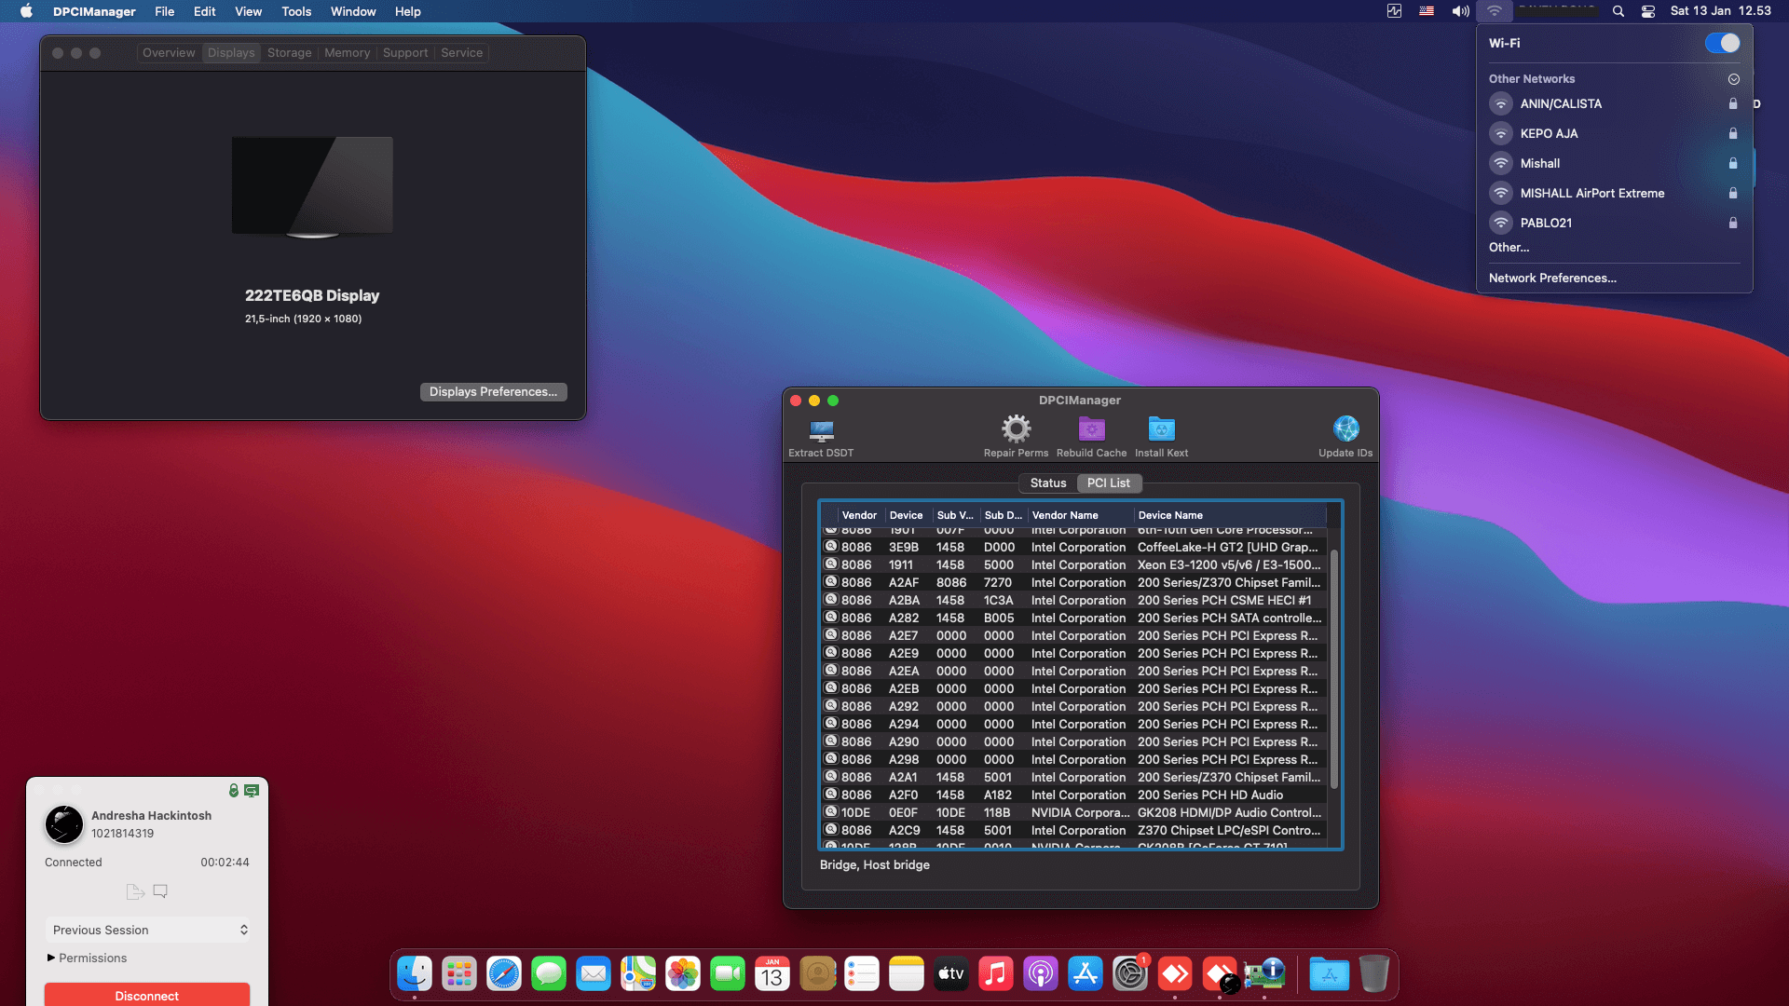Join the KEPO AJA network
The height and width of the screenshot is (1006, 1789).
[x=1614, y=134]
